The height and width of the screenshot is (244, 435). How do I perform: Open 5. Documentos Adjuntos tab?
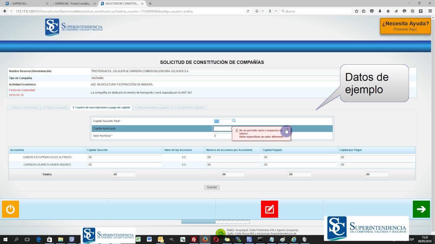tap(189, 107)
